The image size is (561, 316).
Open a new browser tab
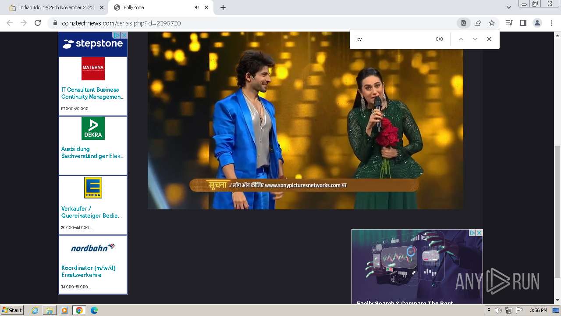(223, 7)
